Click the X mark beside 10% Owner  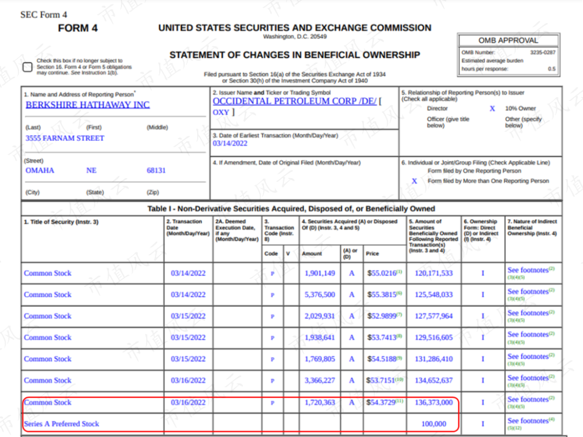point(492,108)
